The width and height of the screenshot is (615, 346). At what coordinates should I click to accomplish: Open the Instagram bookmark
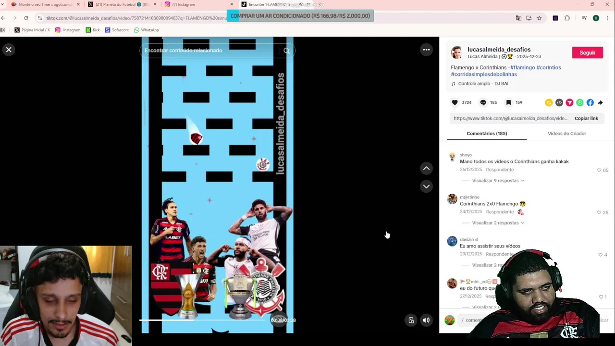[68, 30]
